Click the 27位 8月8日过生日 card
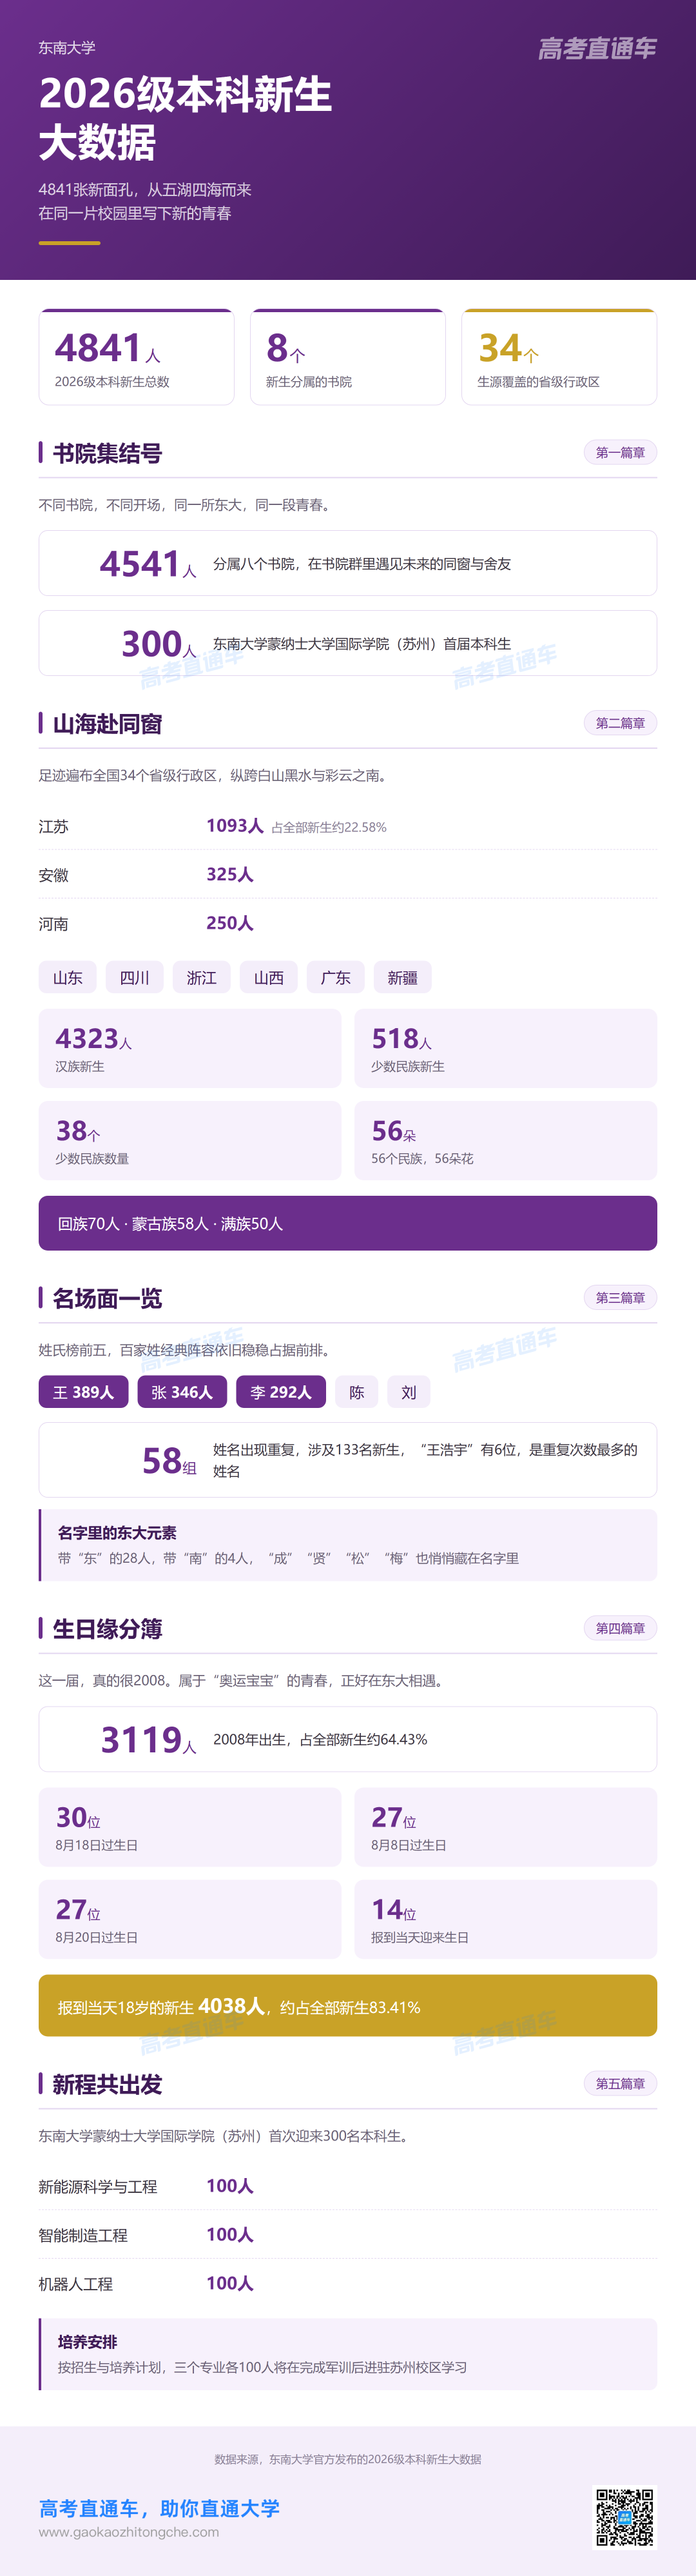Screen dimensions: 696x2576 coord(507,1827)
